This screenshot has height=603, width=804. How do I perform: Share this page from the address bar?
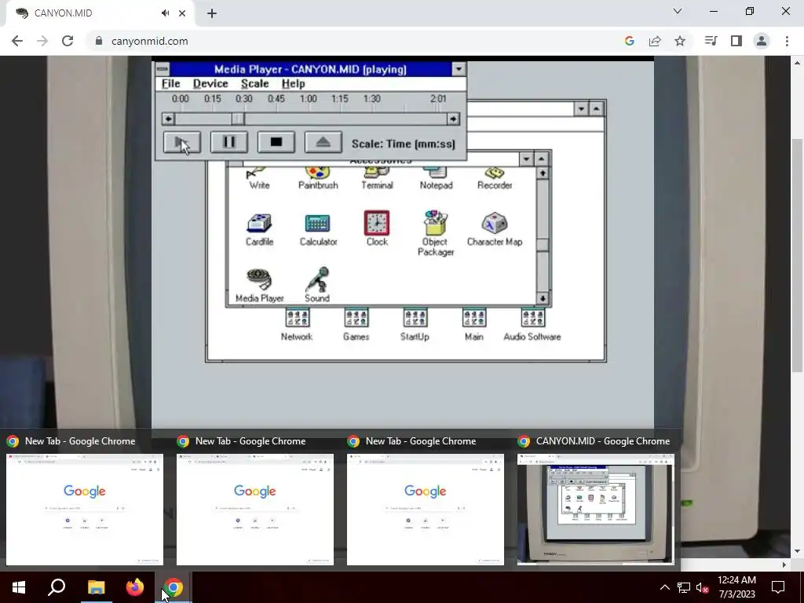point(655,41)
